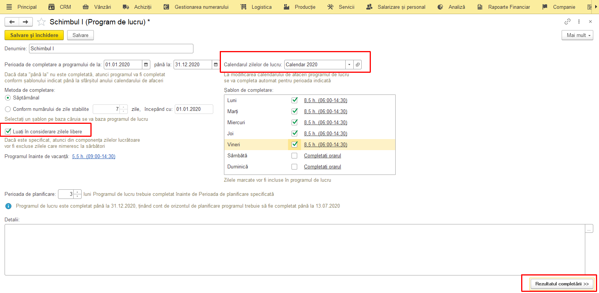Uncheck the Vineri checkbox
Viewport: 599px width, 293px height.
pos(295,144)
